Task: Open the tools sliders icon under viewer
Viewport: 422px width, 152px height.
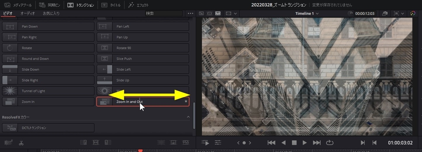Action: (218, 143)
